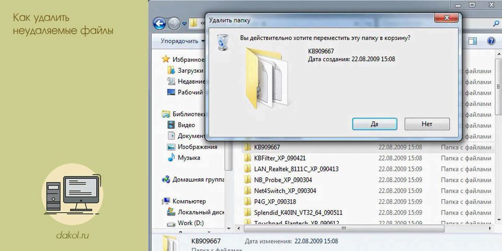The image size is (502, 251).
Task: Select LAN_Realtek_8111C_XP_090413 folder
Action: pyautogui.click(x=296, y=169)
